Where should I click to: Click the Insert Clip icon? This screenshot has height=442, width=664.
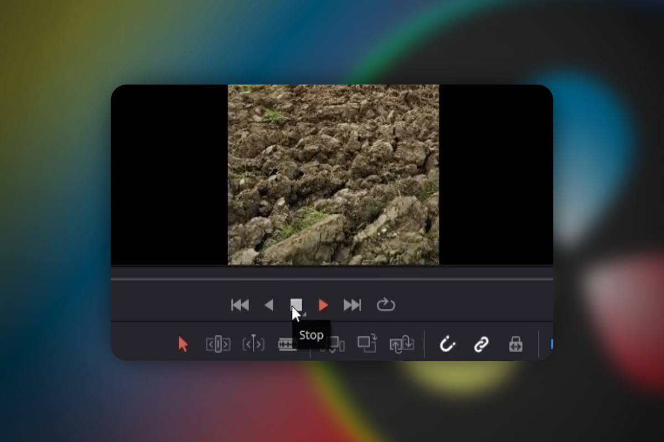click(x=334, y=345)
